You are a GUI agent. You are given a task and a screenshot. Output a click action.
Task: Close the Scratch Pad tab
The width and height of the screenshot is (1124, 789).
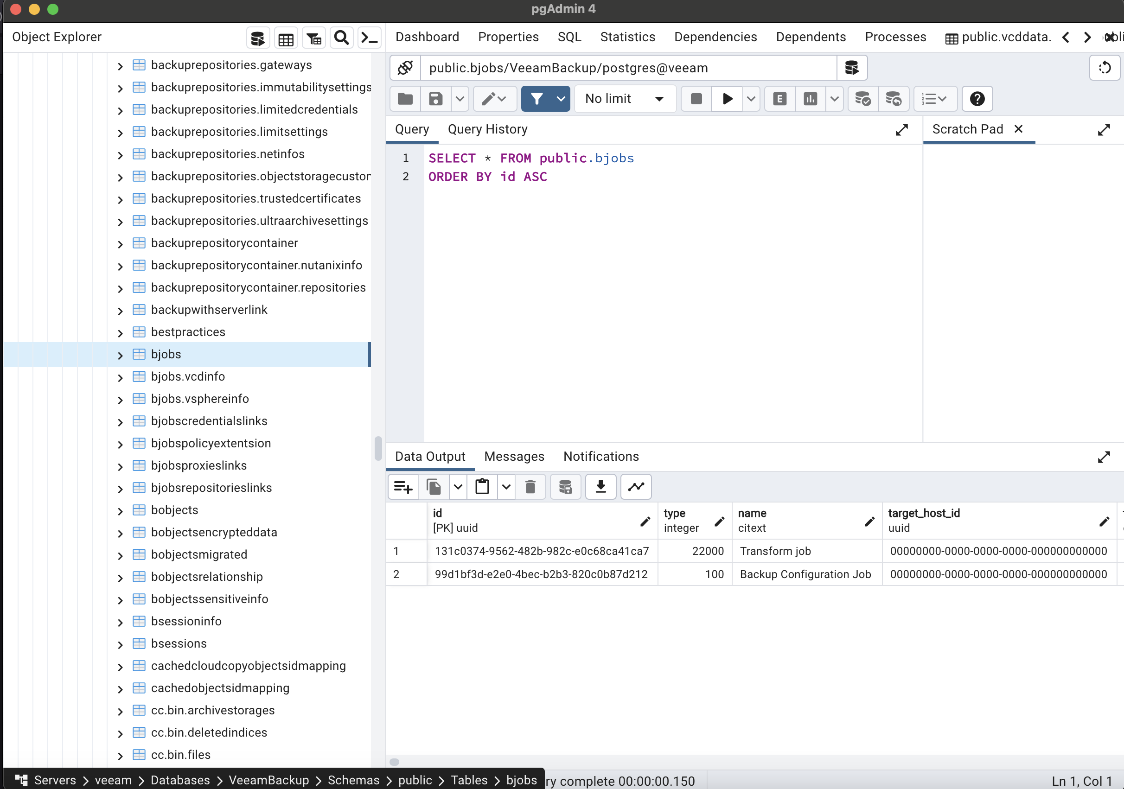tap(1018, 129)
